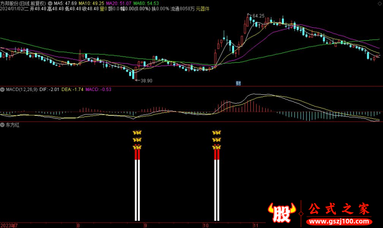Viewport: 383px width, 228px height.
Task: Click the 财 financial marker icon
Action: tap(238, 83)
